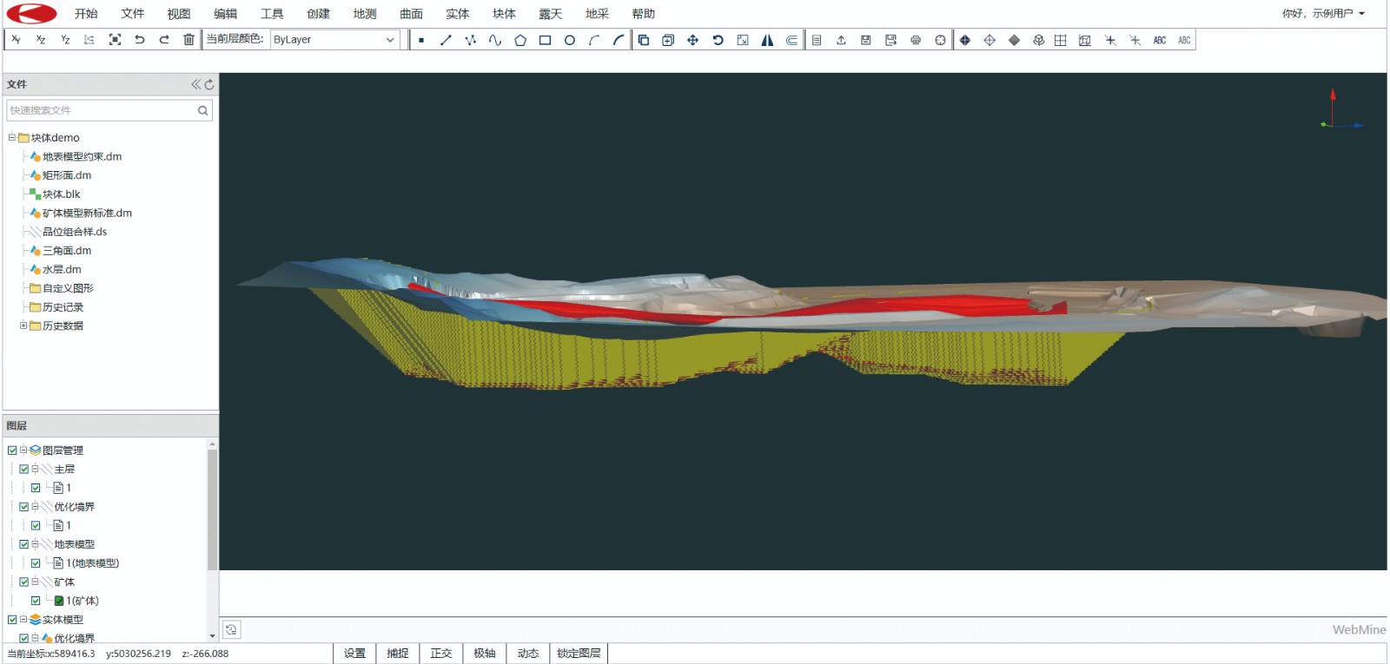Open the 露天 menu
This screenshot has height=664, width=1390.
click(551, 14)
